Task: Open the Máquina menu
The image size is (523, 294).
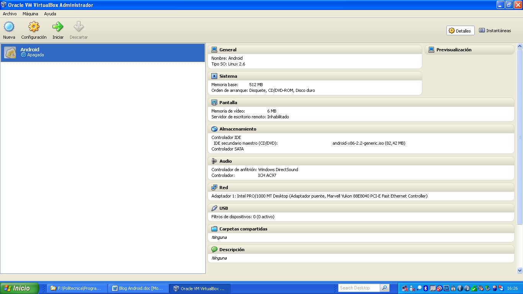Action: (x=30, y=14)
